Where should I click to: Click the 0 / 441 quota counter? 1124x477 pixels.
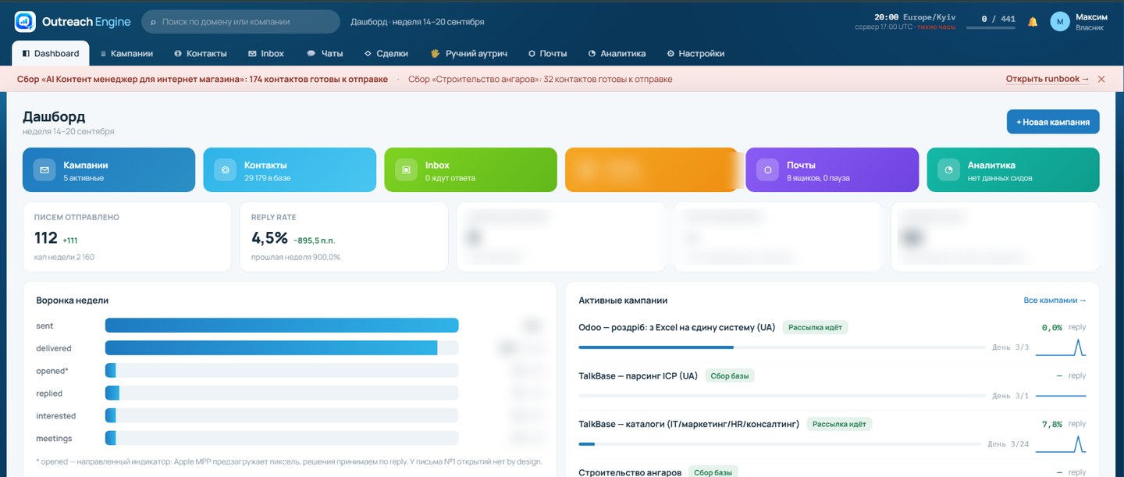pyautogui.click(x=998, y=18)
